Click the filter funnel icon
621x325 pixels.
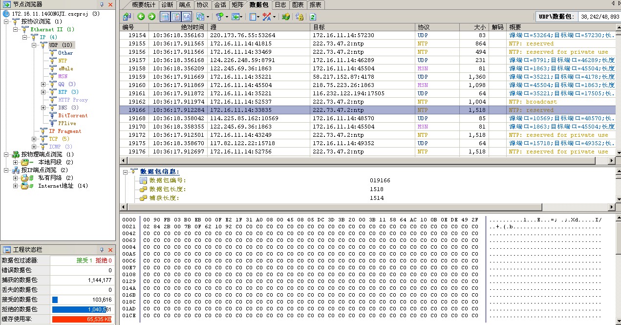219,17
